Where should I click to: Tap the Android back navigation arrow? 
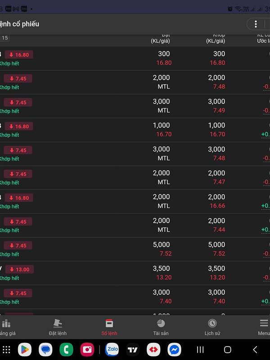[255, 350]
